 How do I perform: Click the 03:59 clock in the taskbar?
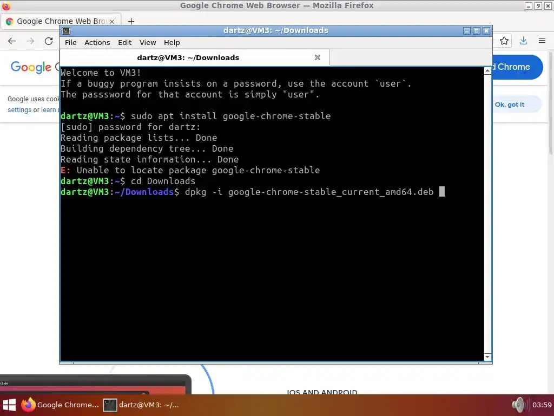[x=542, y=405]
